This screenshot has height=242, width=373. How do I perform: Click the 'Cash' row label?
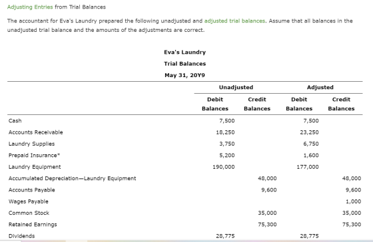click(15, 121)
